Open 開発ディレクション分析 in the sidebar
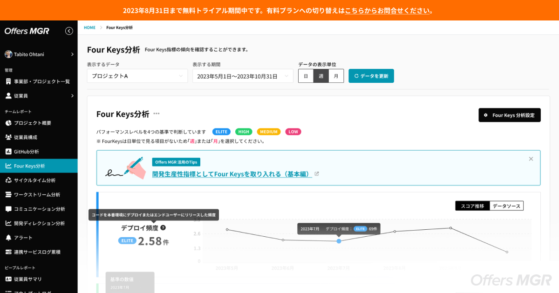The image size is (559, 293). click(39, 223)
